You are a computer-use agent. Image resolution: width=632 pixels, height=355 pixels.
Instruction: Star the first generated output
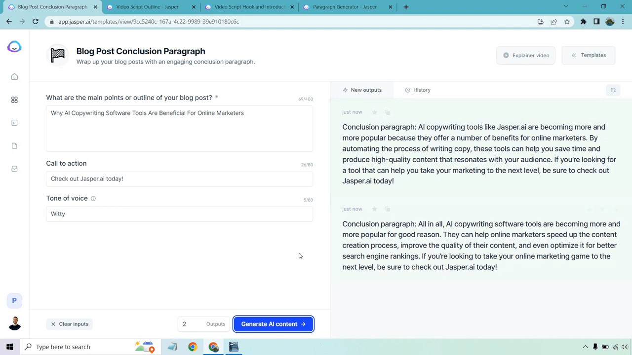coord(374,112)
